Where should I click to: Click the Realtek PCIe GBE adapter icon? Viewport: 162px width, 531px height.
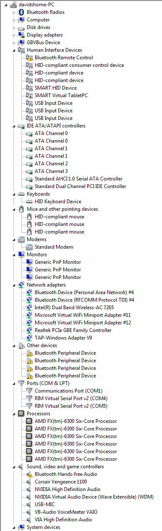(29, 330)
